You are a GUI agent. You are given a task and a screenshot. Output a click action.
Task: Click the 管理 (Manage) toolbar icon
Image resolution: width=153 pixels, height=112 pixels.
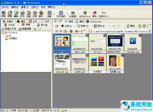10,13
